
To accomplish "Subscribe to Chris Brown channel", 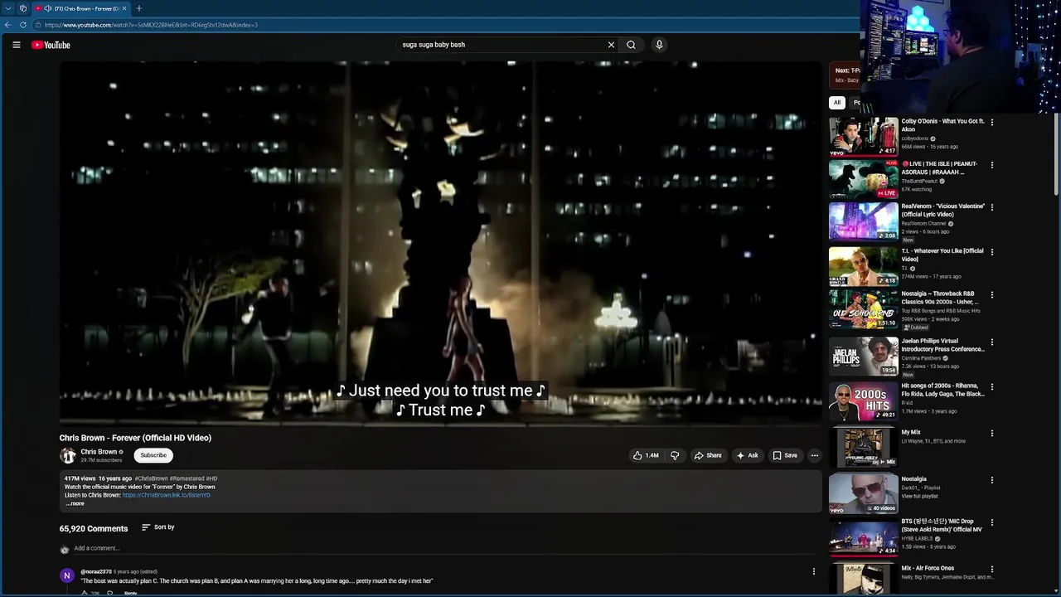I will tap(153, 455).
